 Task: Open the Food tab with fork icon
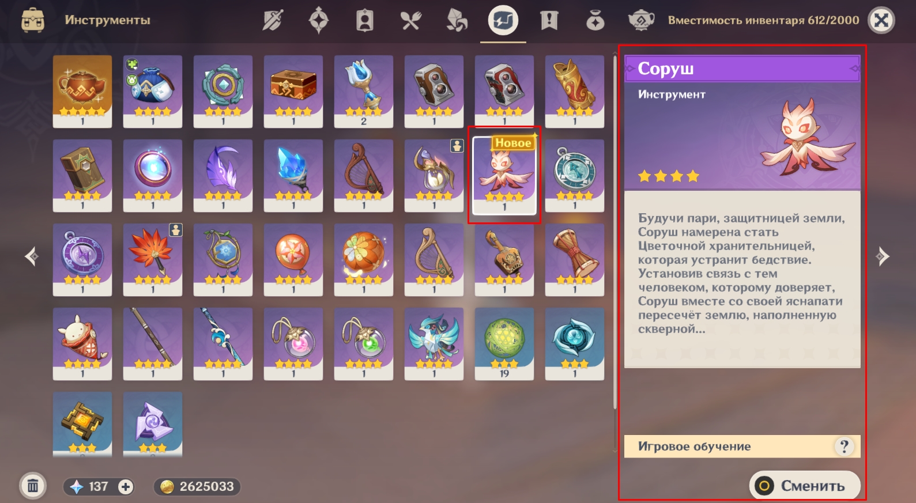point(411,21)
